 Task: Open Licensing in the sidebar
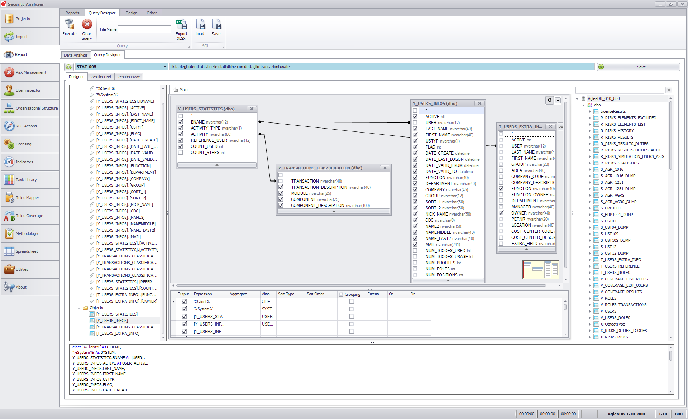pos(30,144)
